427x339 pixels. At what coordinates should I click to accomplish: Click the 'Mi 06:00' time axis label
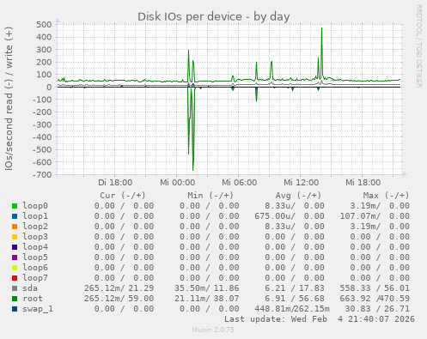(x=239, y=183)
